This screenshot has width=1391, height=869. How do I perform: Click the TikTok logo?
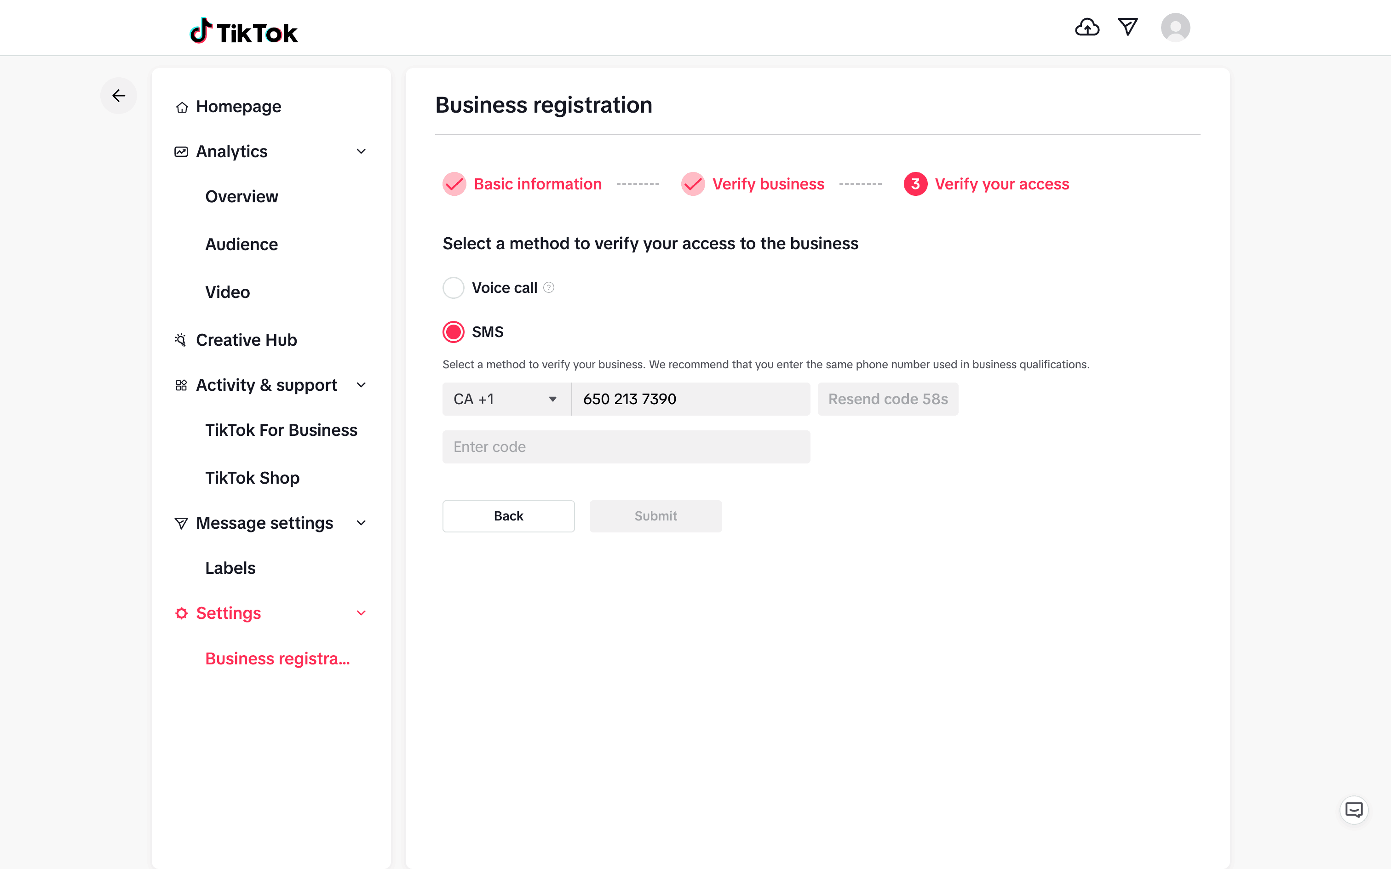244,32
